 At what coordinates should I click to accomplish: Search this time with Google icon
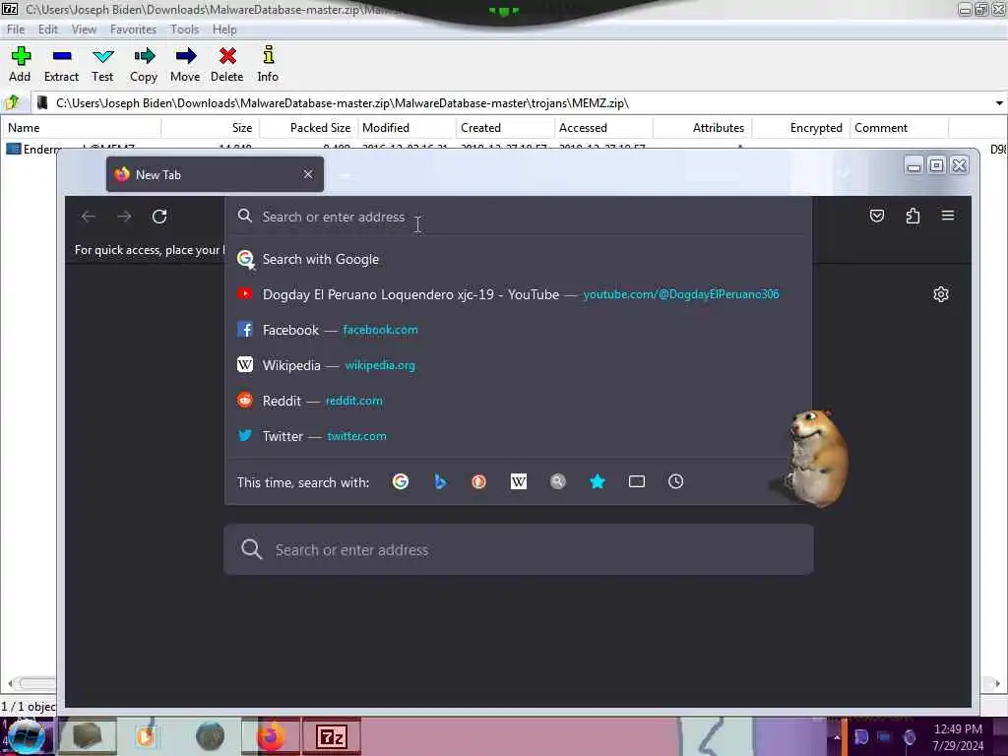401,481
